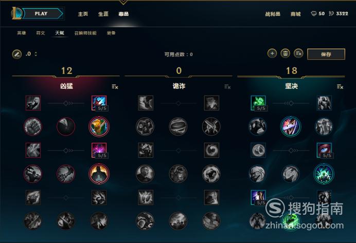Clear the 坚决 tree points icon
This screenshot has width=356, height=243.
coord(340,87)
